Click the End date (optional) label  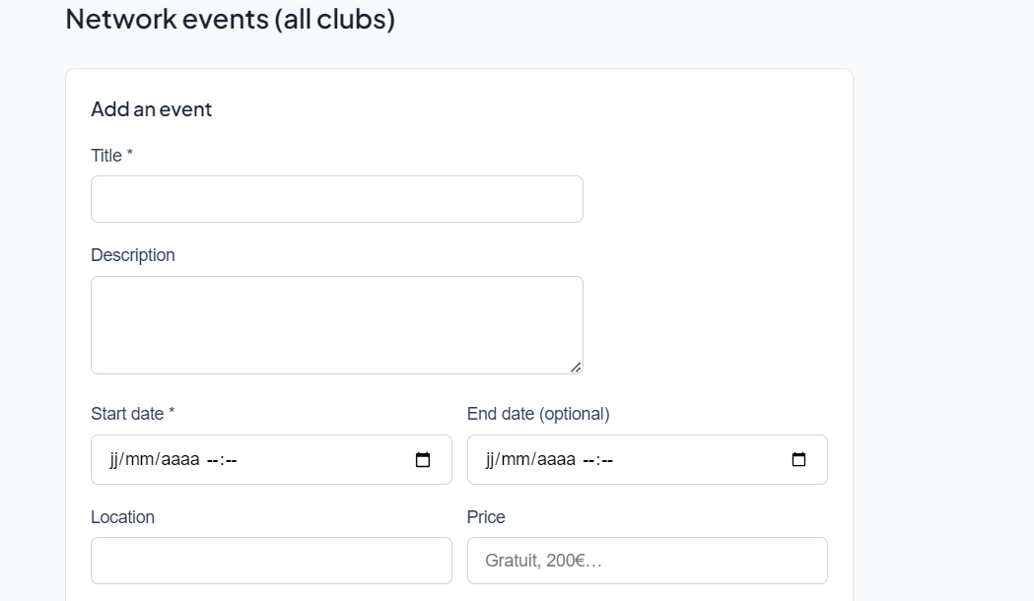click(538, 414)
